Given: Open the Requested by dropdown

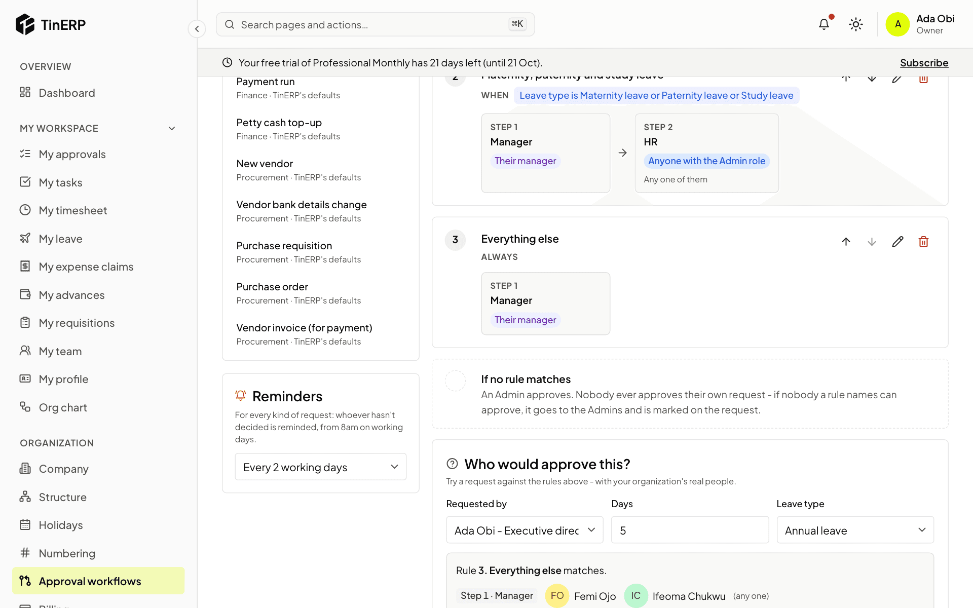Looking at the screenshot, I should point(525,530).
